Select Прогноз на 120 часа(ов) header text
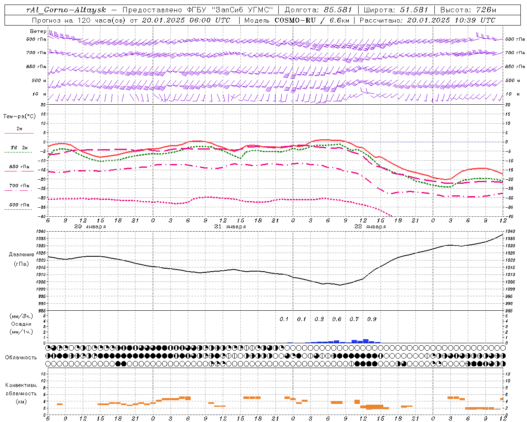Viewport: 527px width, 422px height. [79, 20]
